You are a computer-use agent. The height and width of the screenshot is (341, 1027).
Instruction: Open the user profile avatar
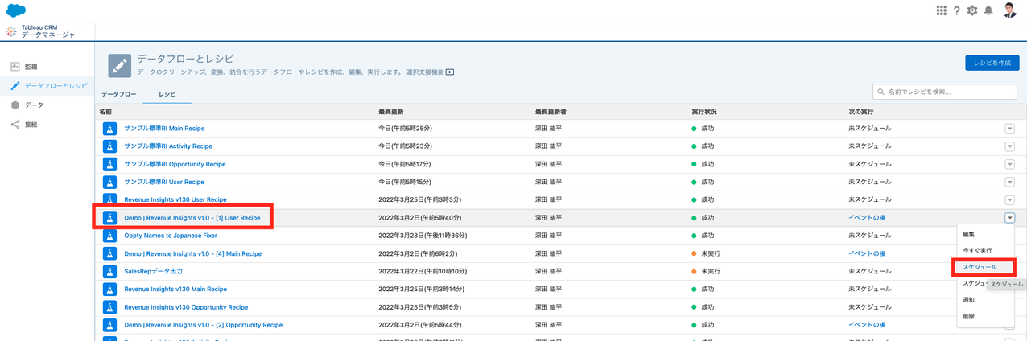click(1010, 10)
